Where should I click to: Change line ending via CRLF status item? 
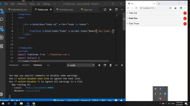103,100
